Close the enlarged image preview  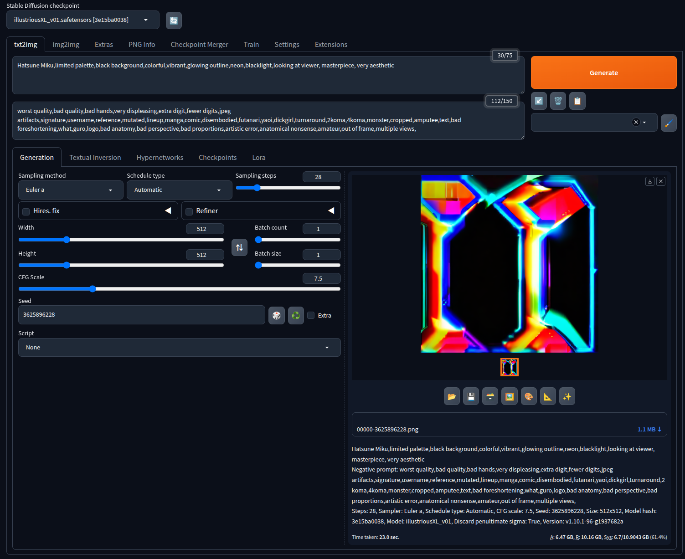[661, 181]
